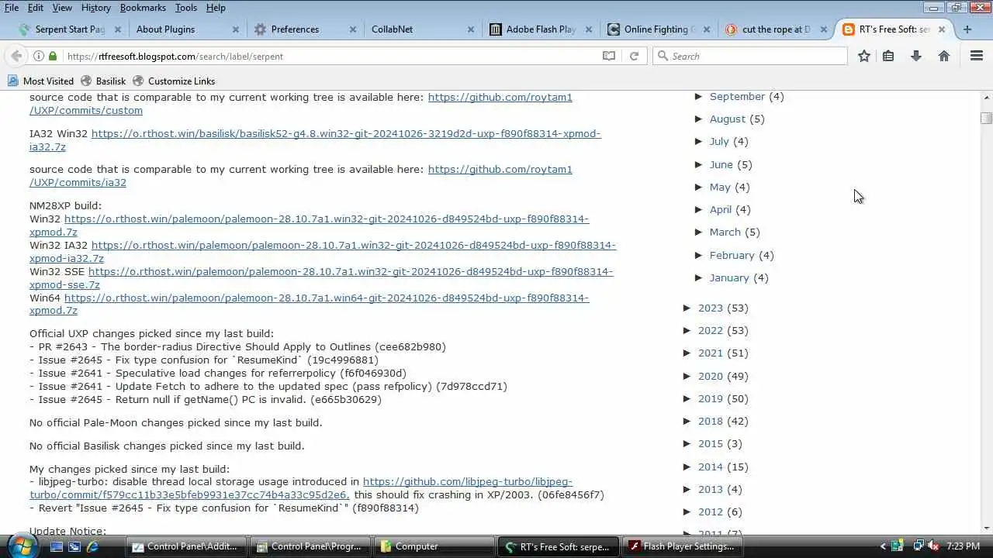Expand August (5) archive
Viewport: 993px width, 558px height.
699,119
